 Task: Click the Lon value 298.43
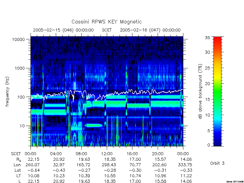coord(109,165)
